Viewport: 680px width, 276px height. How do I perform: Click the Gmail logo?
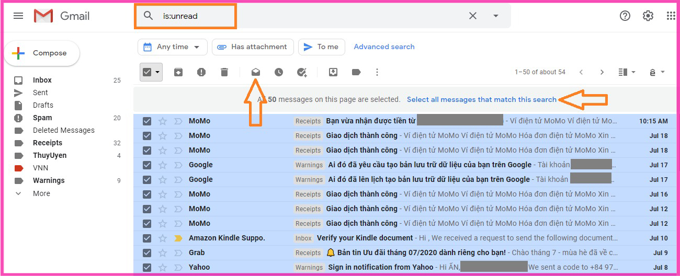point(62,16)
